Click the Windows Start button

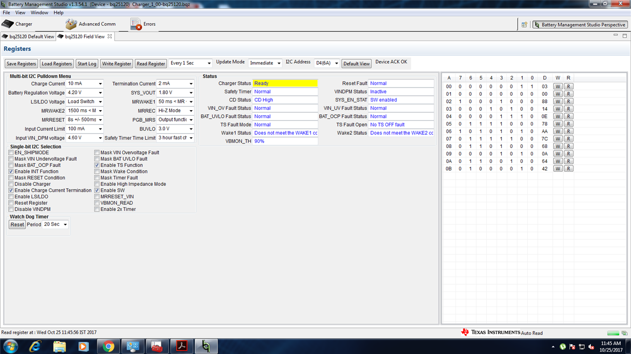pos(10,346)
